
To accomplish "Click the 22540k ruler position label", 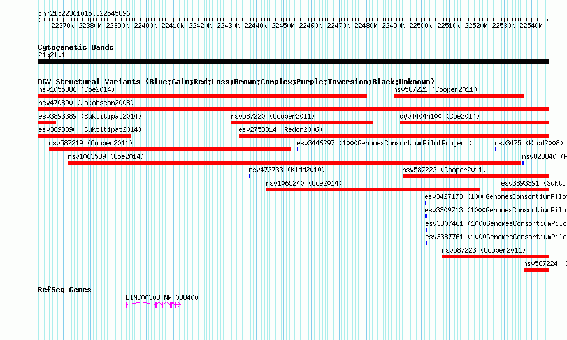I will pyautogui.click(x=531, y=26).
